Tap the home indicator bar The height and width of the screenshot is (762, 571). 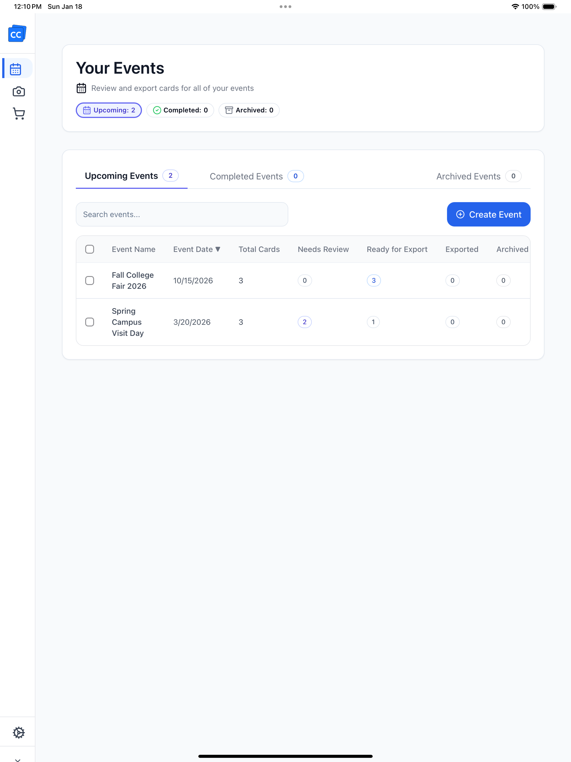(285, 756)
